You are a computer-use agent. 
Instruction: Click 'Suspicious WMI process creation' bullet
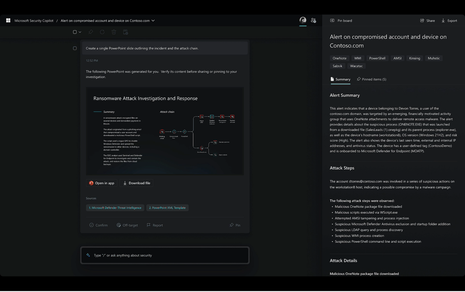pos(360,236)
